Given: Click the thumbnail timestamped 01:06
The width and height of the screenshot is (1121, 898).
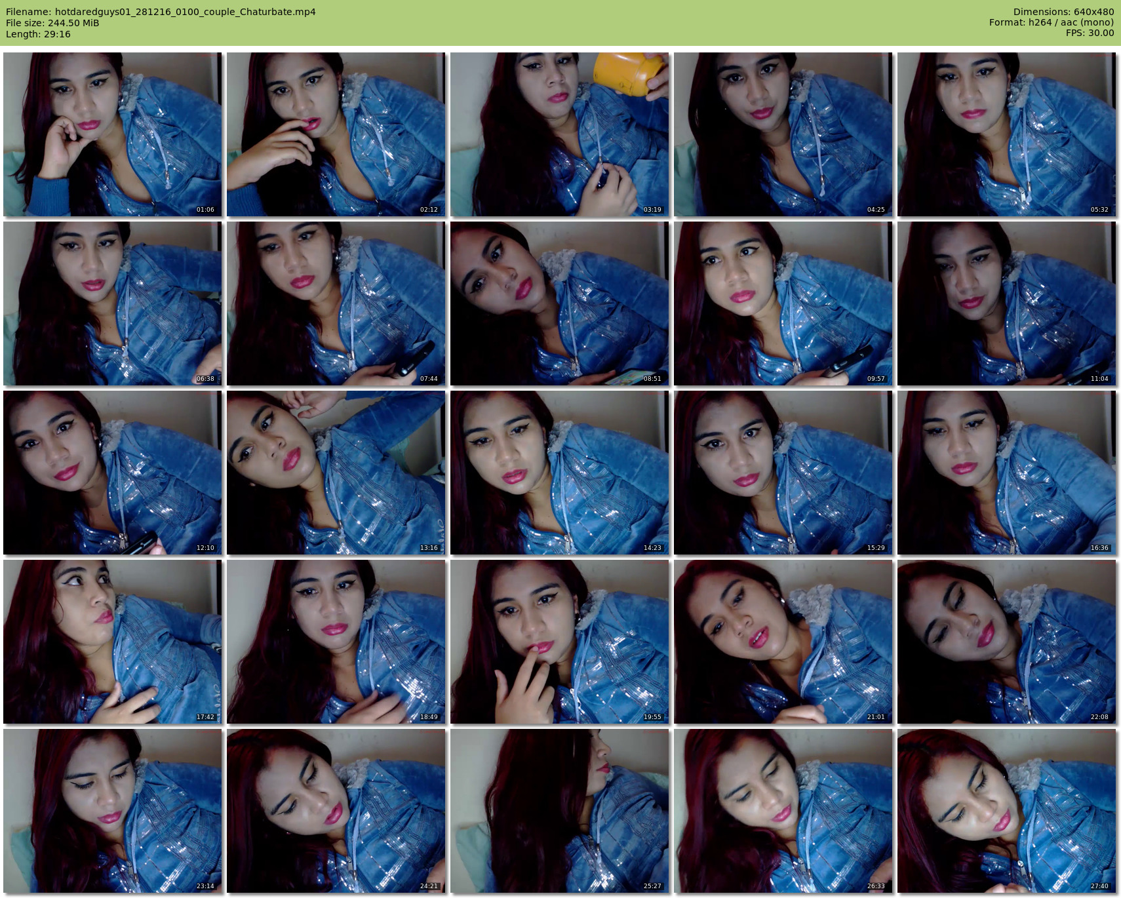Looking at the screenshot, I should point(112,134).
